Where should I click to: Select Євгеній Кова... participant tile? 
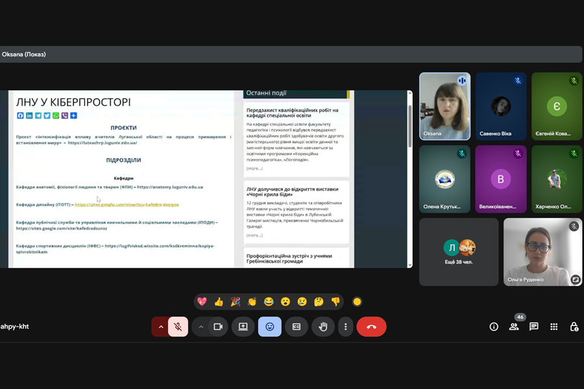pyautogui.click(x=557, y=106)
